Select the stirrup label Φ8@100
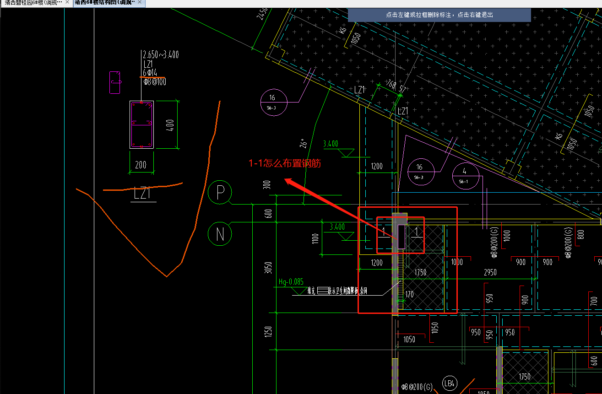This screenshot has width=602, height=394. [x=154, y=82]
